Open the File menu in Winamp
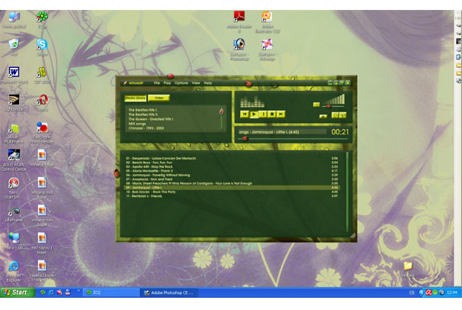Viewport: 462px width, 310px height. (157, 82)
